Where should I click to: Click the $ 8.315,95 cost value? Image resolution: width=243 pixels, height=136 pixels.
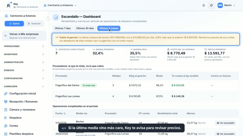click(178, 85)
